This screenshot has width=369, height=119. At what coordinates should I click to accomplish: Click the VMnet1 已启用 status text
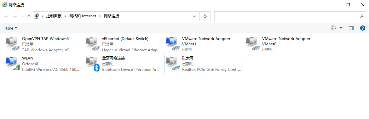point(188,50)
